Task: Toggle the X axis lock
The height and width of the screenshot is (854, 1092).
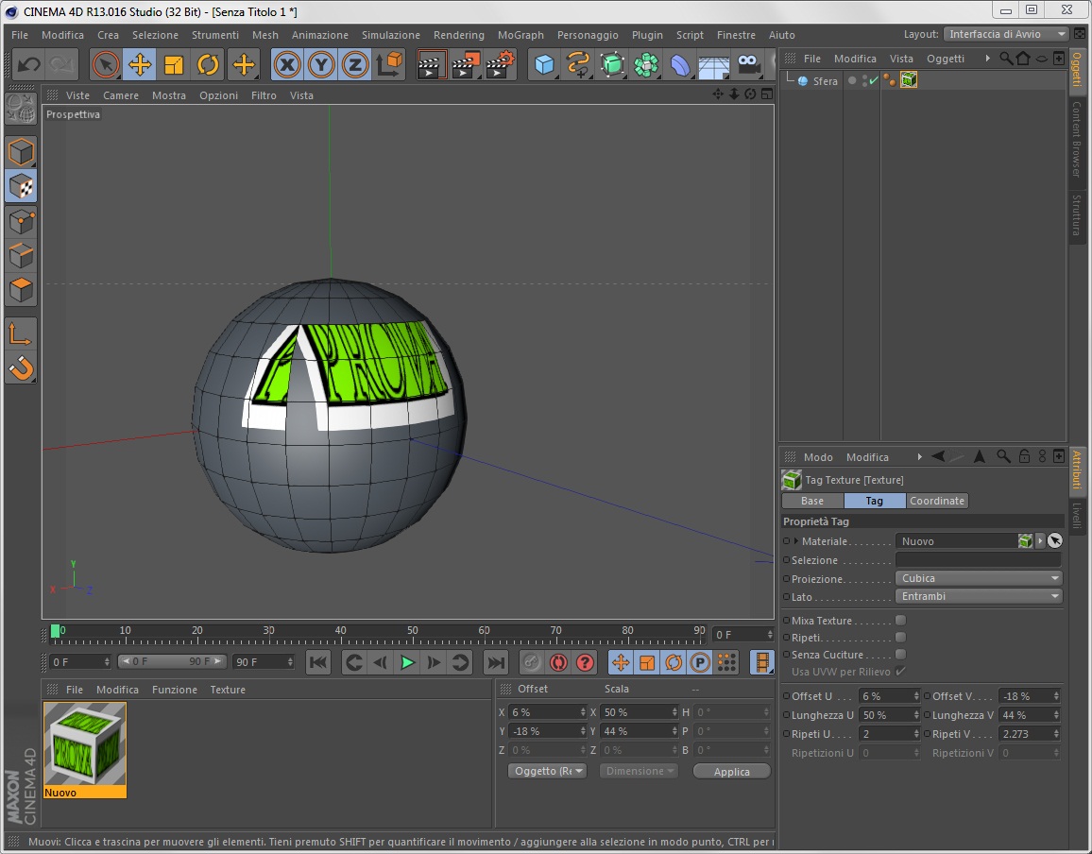Action: [287, 64]
